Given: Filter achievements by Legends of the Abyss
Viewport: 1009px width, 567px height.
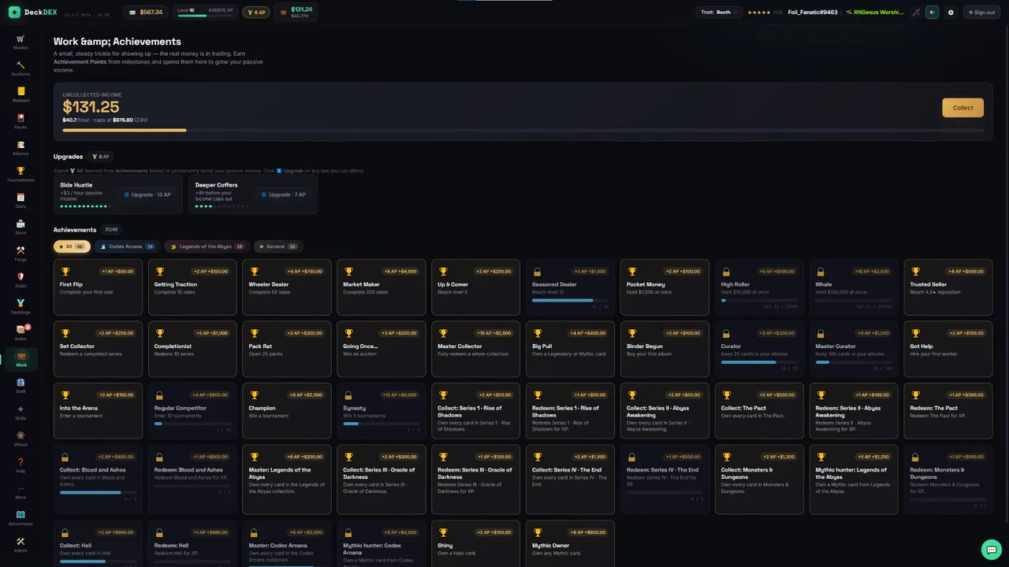Looking at the screenshot, I should pyautogui.click(x=207, y=246).
